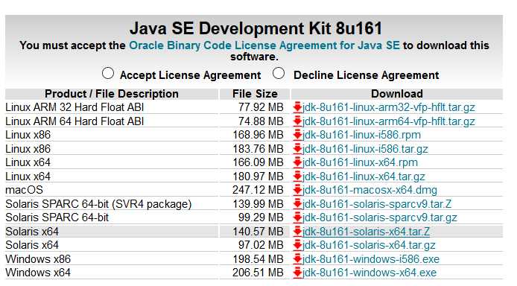This screenshot has height=286, width=517.
Task: Select Solaris SPARC 64-bit (SVR4 package) description
Action: 98,204
